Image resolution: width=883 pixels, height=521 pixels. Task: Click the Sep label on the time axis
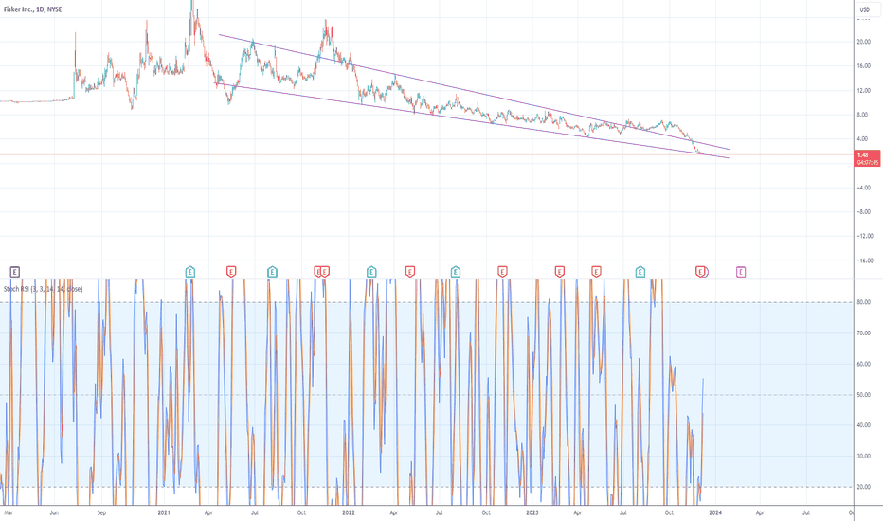pos(101,513)
